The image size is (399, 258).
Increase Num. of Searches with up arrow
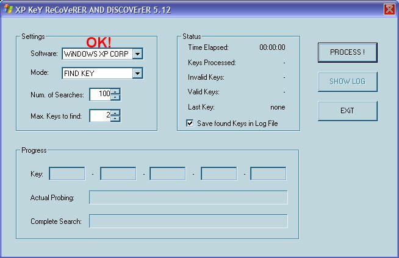[x=115, y=92]
